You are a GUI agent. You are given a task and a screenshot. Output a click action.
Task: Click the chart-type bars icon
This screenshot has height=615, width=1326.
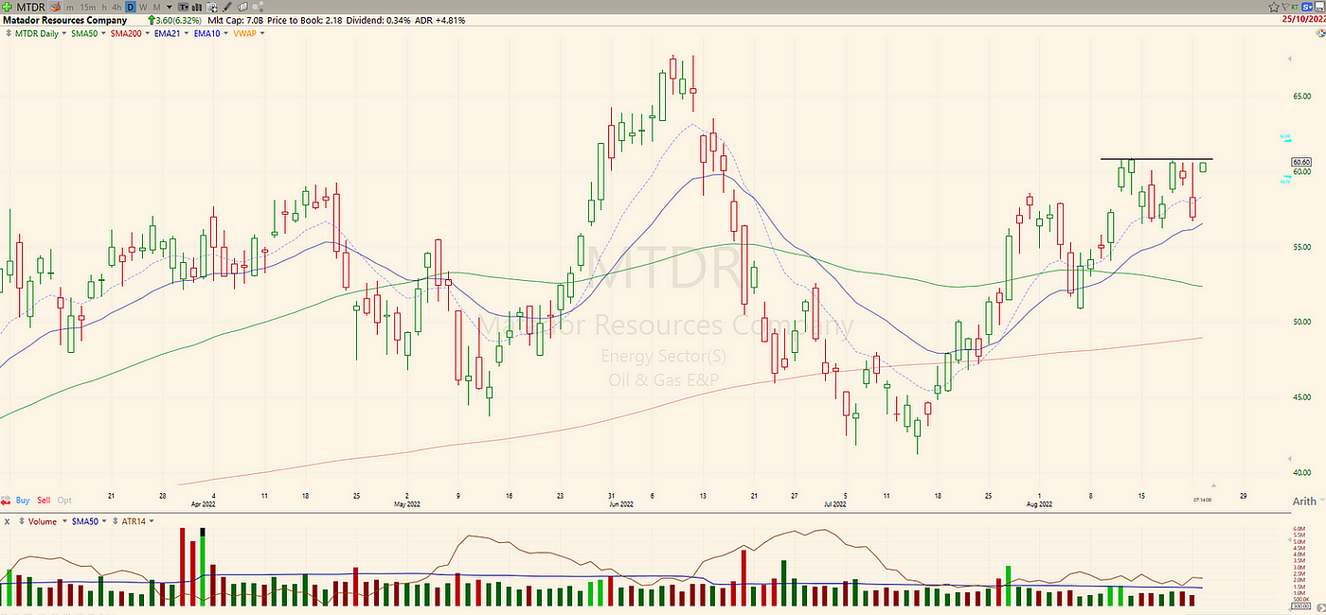tap(196, 8)
